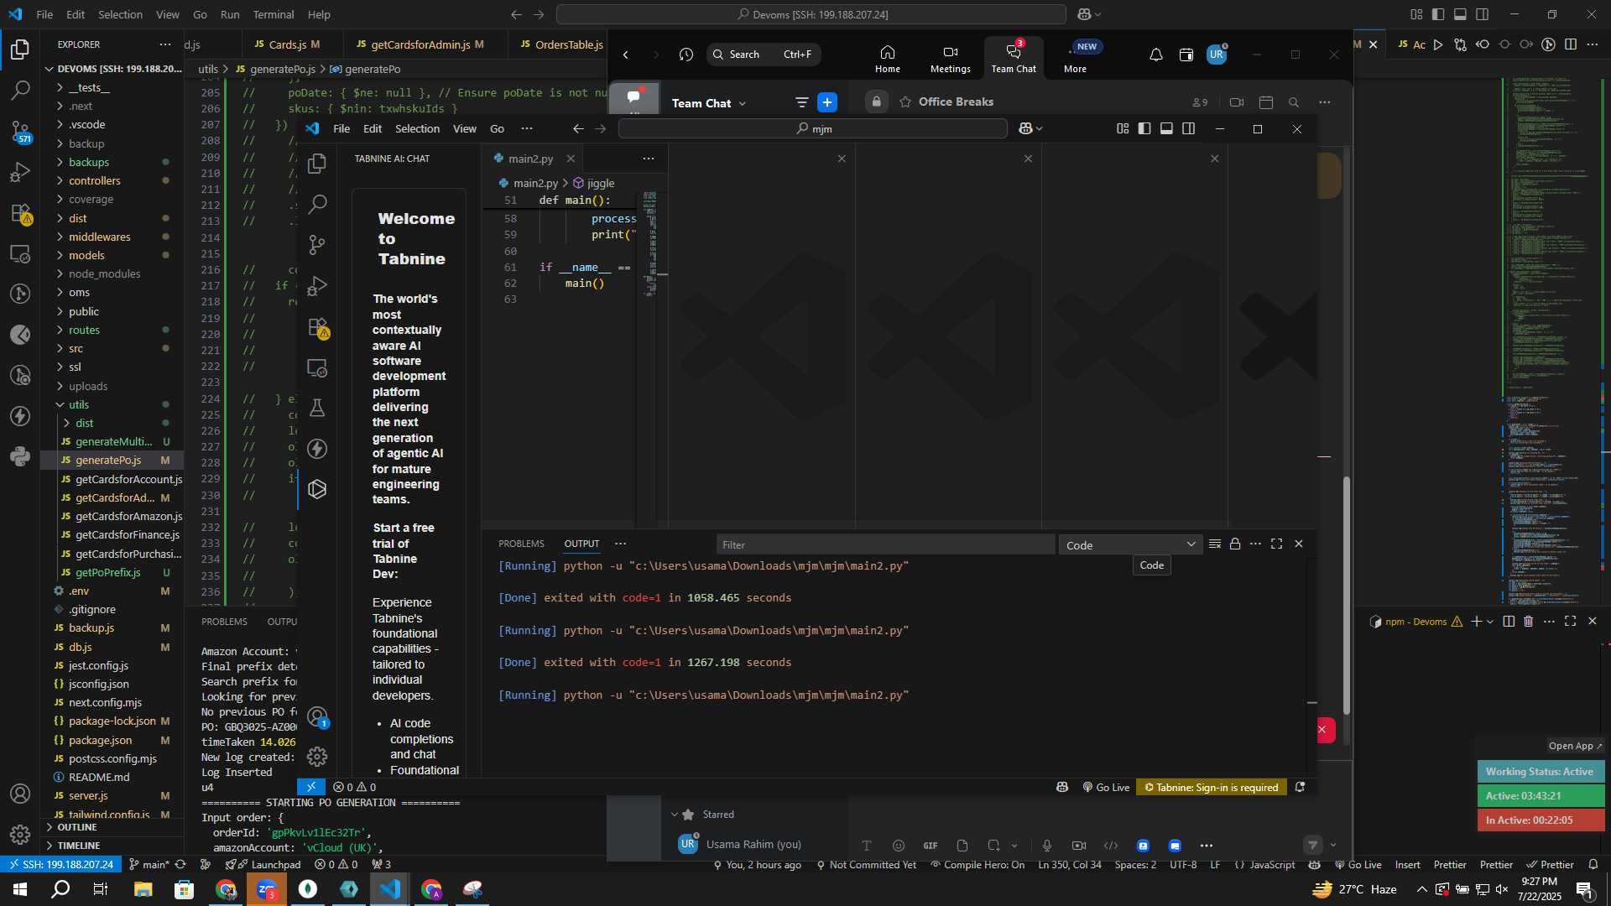Toggle output scroll lock in mjm Output panel
Viewport: 1611px width, 906px height.
1235,544
